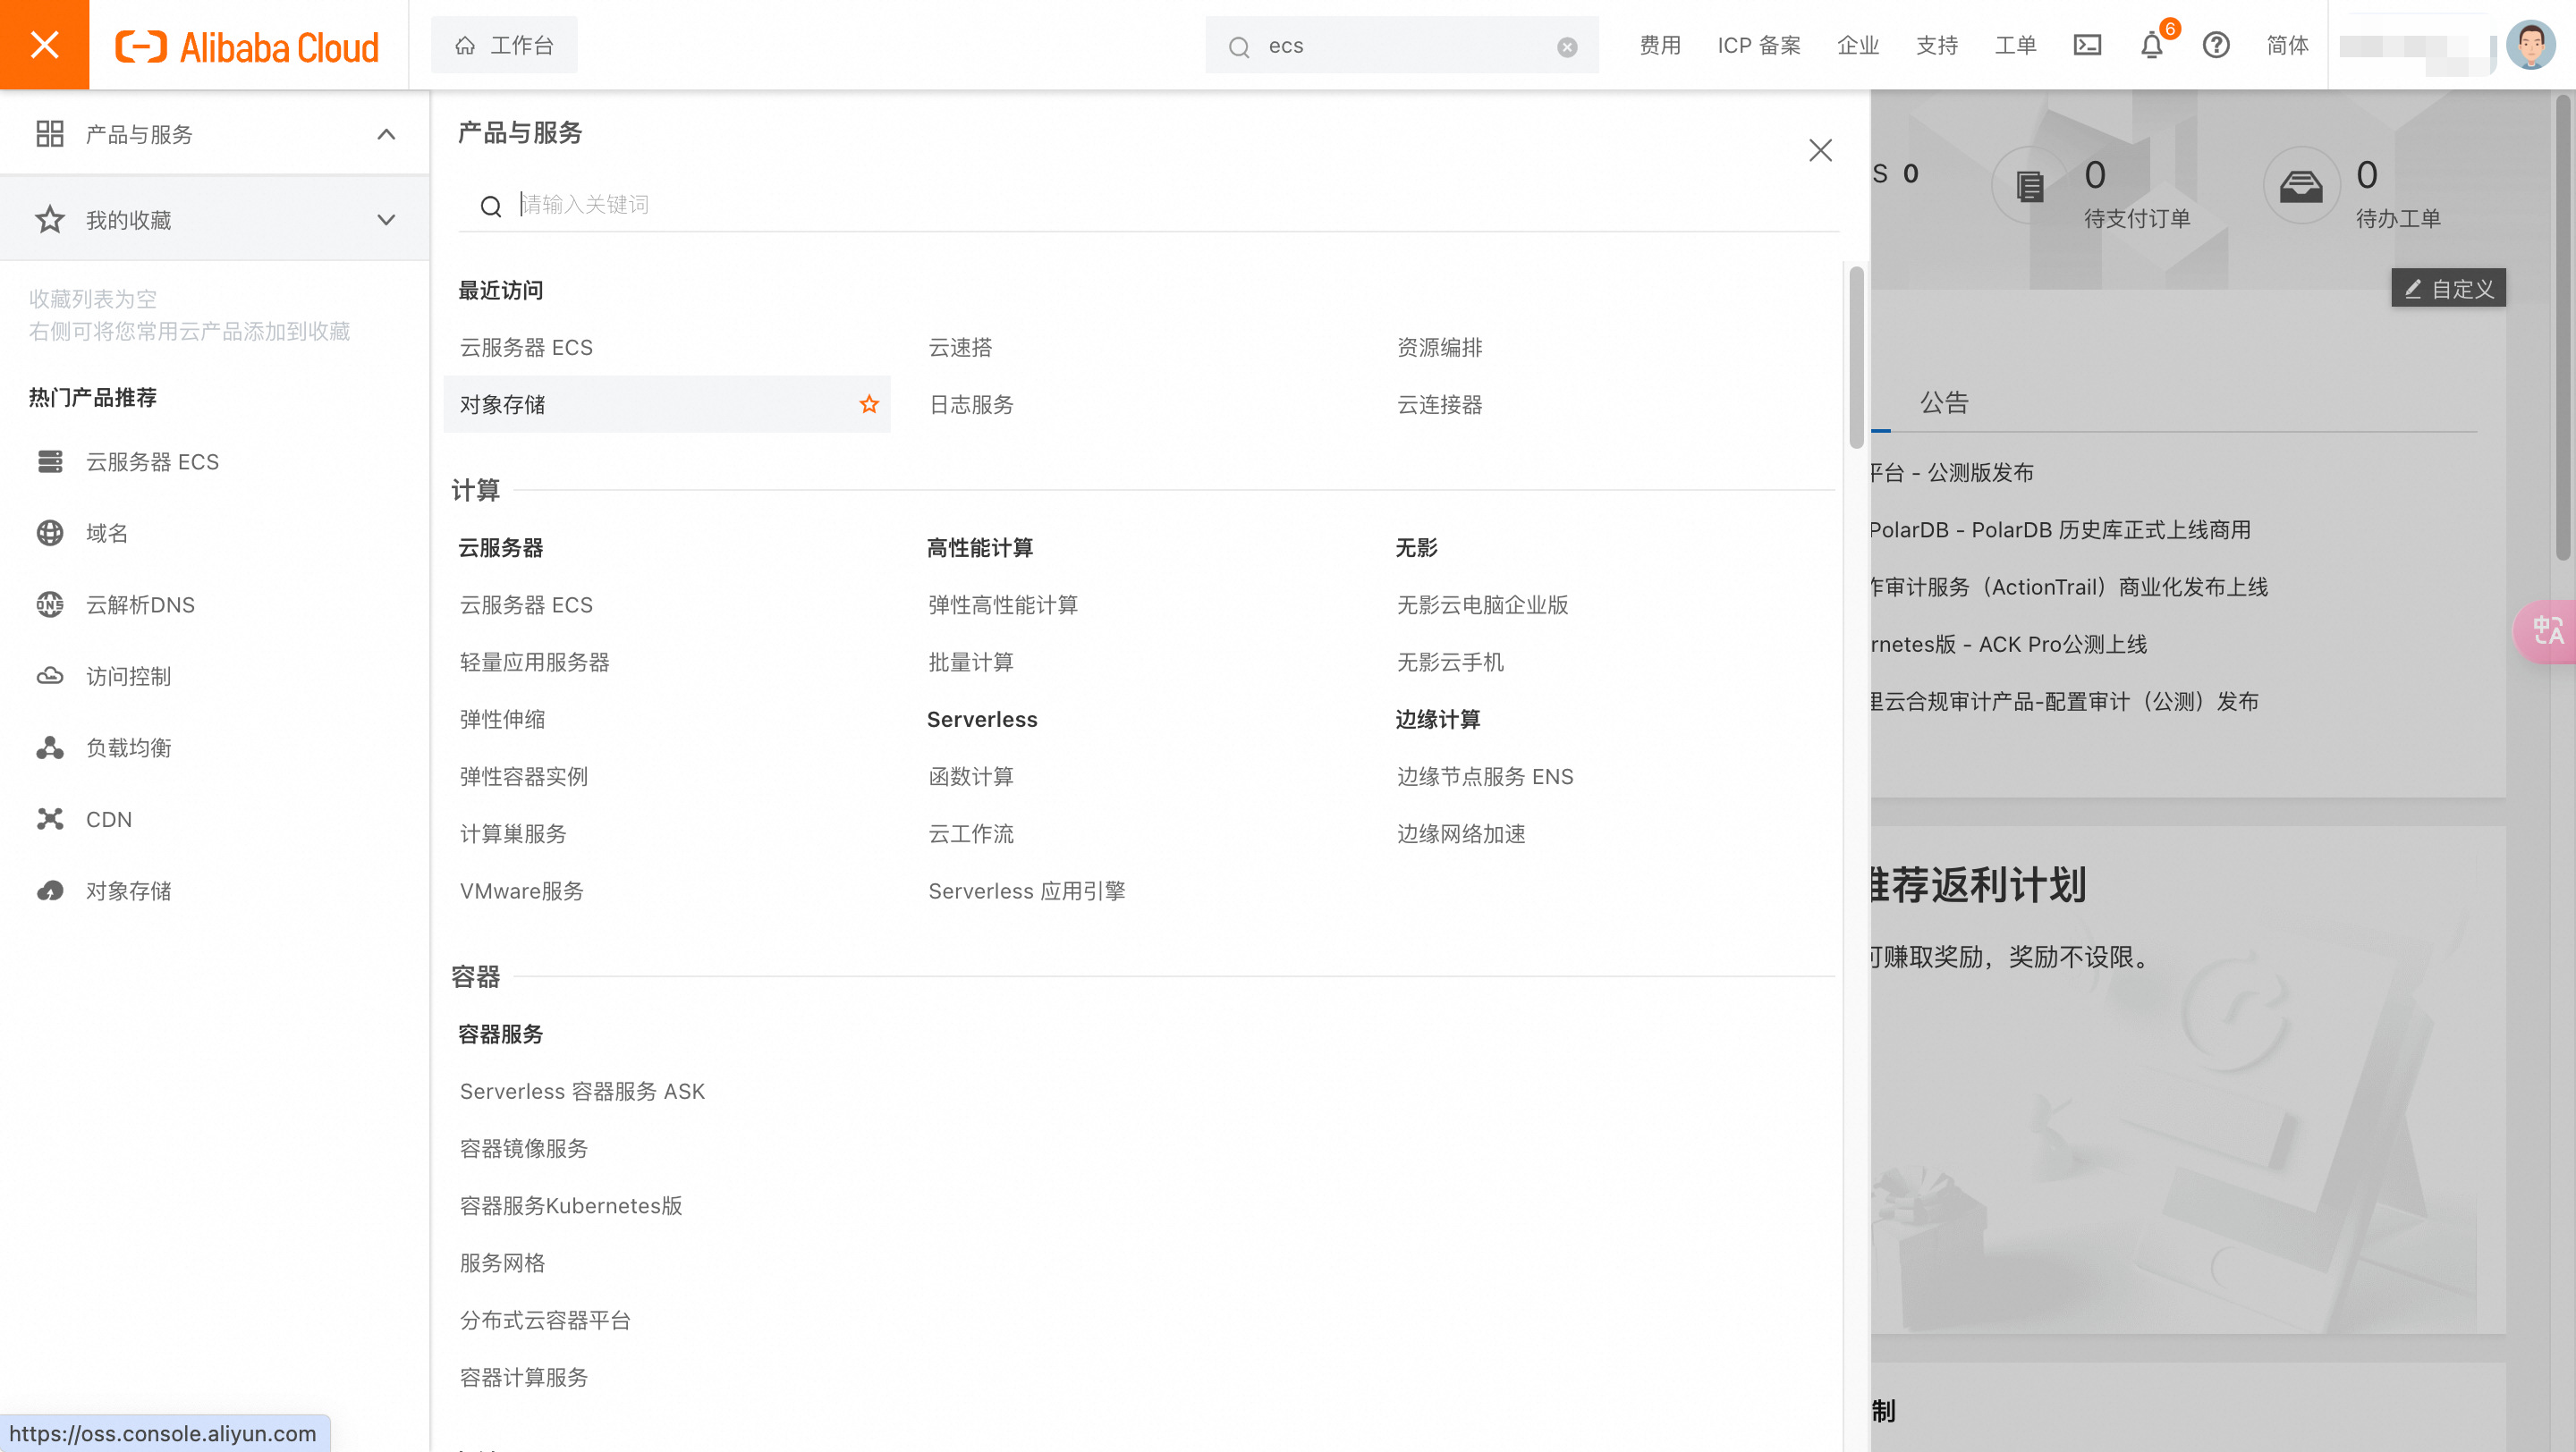Open Serverless 容器服务 ASK
Screen dimensions: 2576x1452
pos(582,1092)
